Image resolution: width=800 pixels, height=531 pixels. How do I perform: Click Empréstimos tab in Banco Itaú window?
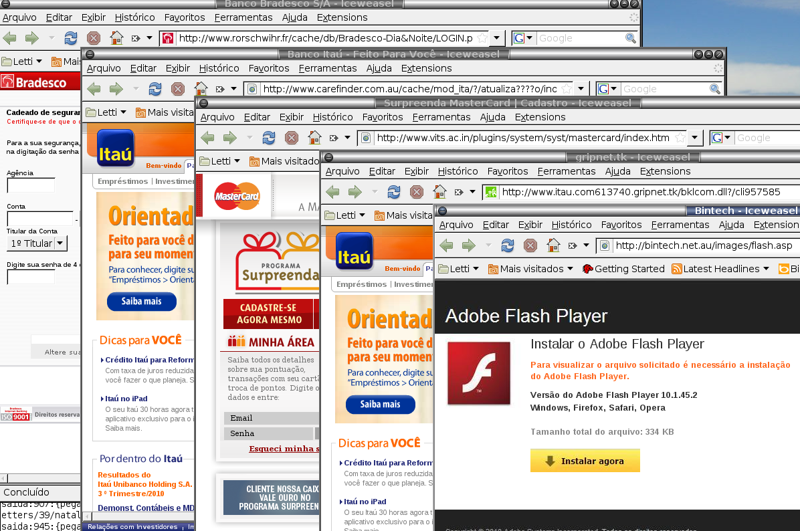pos(122,181)
